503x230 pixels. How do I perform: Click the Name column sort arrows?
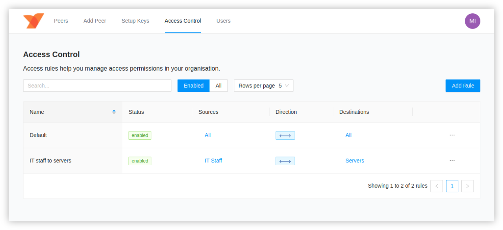click(x=114, y=112)
